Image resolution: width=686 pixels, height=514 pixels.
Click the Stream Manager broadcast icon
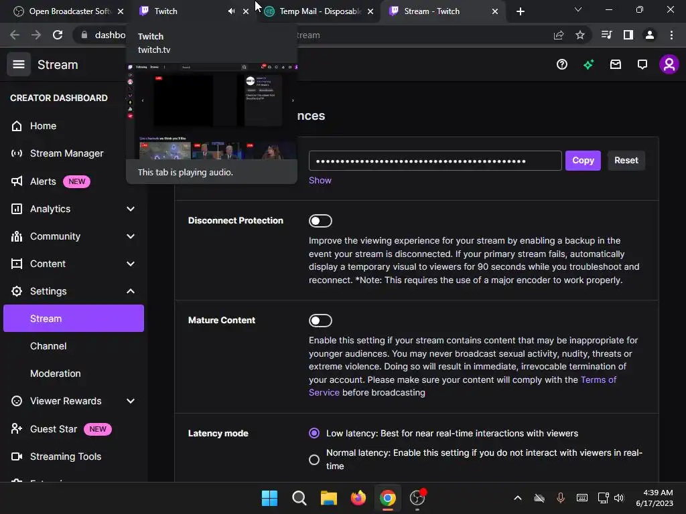[17, 153]
